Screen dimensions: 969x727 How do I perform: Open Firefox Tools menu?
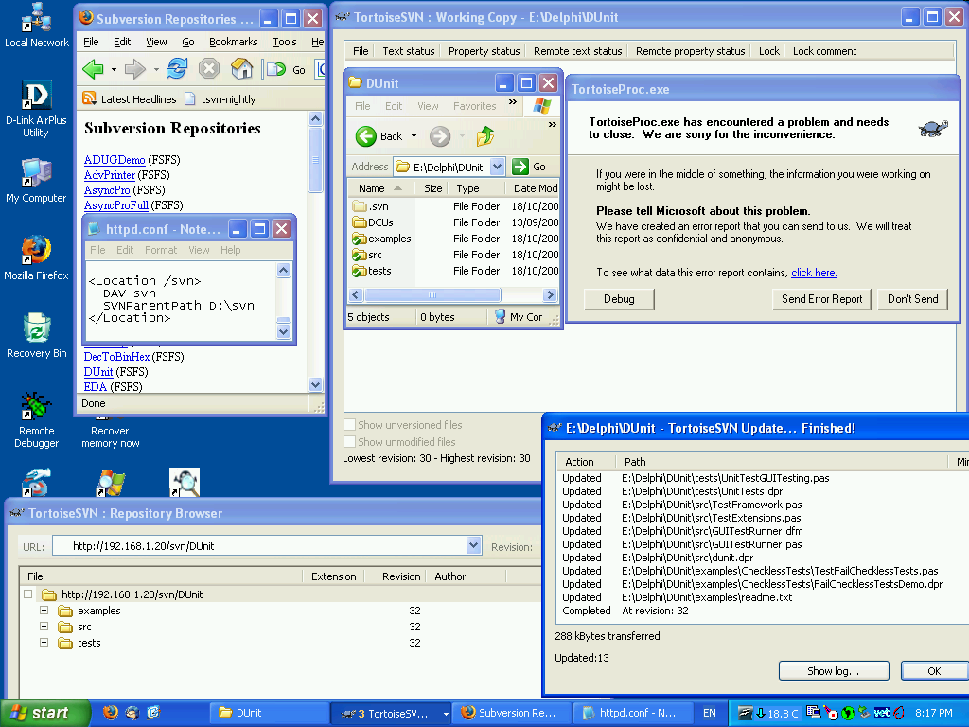[284, 42]
